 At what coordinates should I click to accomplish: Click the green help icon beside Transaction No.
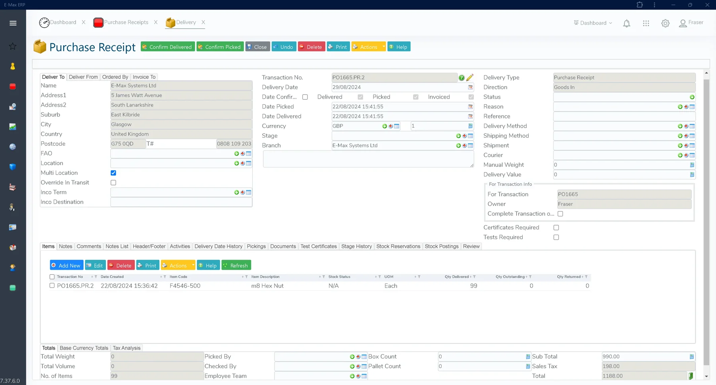click(x=461, y=78)
